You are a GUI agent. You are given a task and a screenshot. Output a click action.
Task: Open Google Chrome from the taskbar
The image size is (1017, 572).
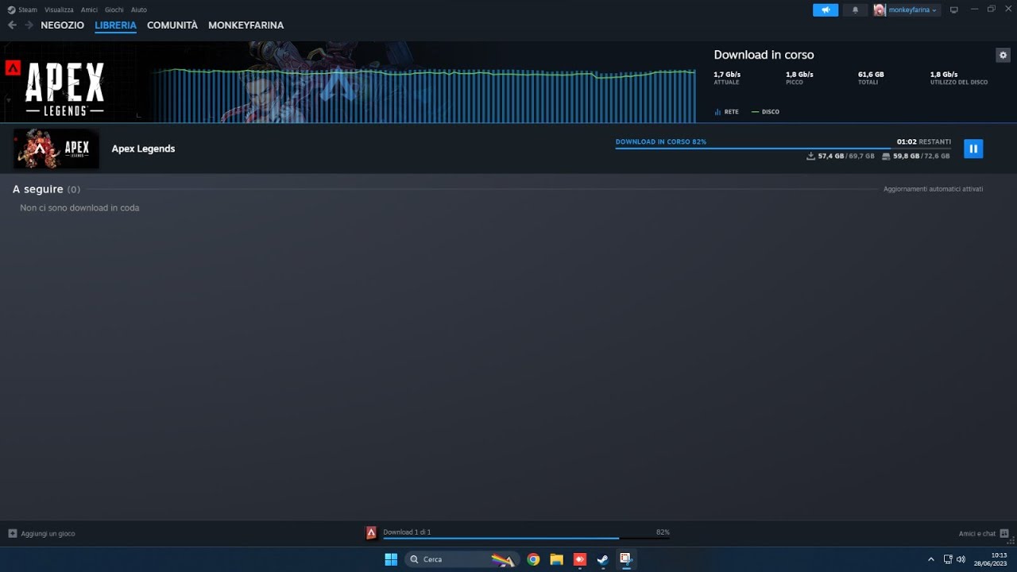533,559
